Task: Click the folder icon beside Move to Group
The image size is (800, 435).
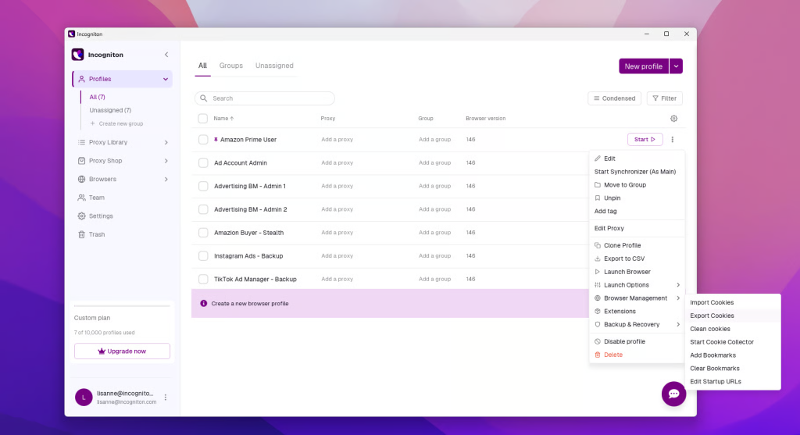Action: (598, 184)
